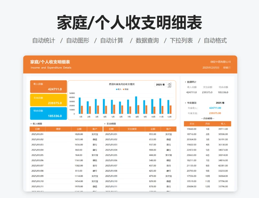The height and width of the screenshot is (198, 259).
Task: Select annual expense value 239375.00
Action: coord(215,113)
